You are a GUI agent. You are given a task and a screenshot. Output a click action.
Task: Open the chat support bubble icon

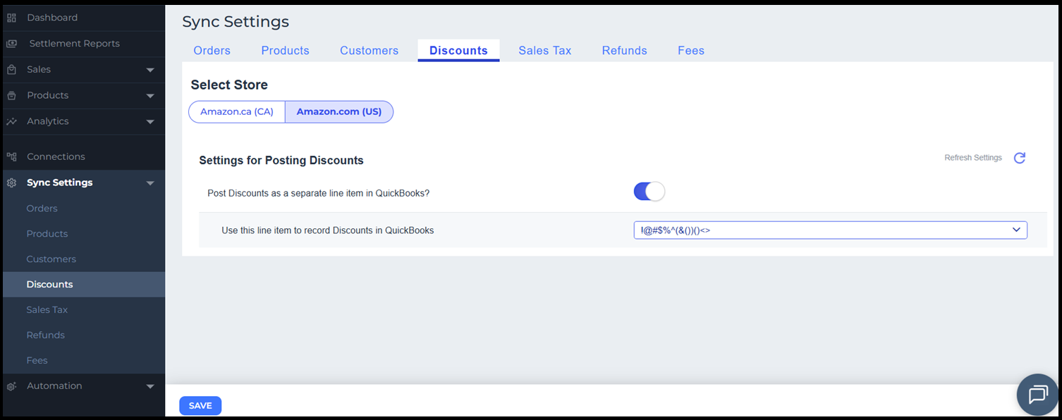click(1037, 395)
